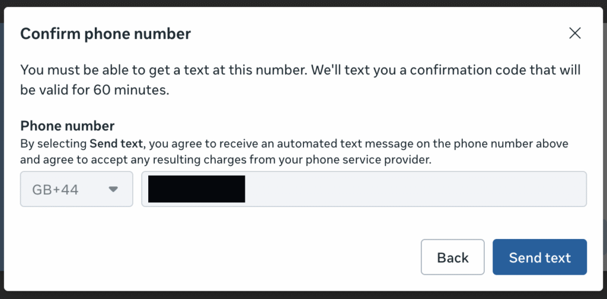This screenshot has width=607, height=299.
Task: Open the GB+44 country code dropdown
Action: (x=76, y=189)
